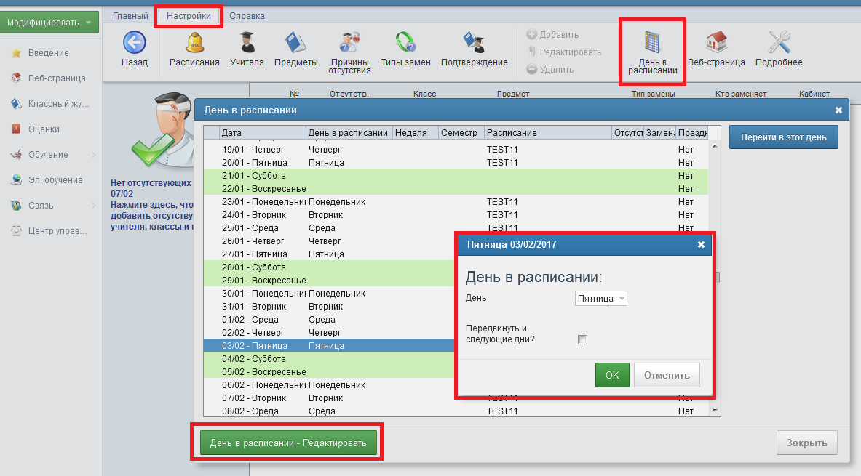861x476 pixels.
Task: Expand the День dropdown showing Пятница
Action: [x=600, y=299]
